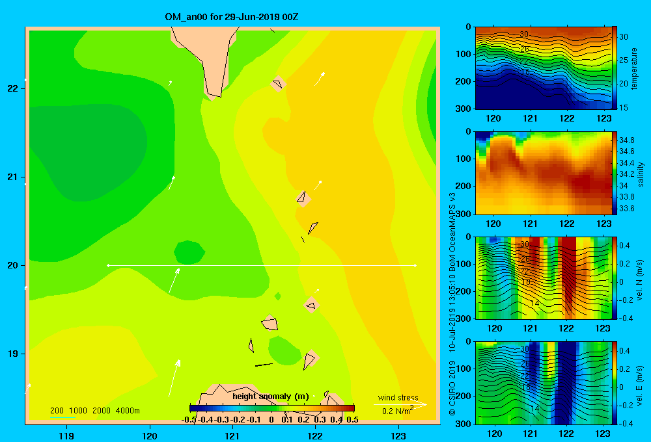Click latitude label 19 on the main map axis
Viewport: 651px width, 442px height.
[x=13, y=354]
